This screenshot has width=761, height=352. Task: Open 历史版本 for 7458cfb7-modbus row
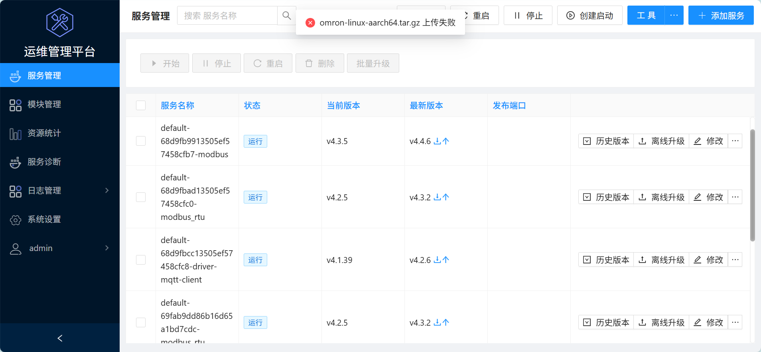tap(606, 141)
